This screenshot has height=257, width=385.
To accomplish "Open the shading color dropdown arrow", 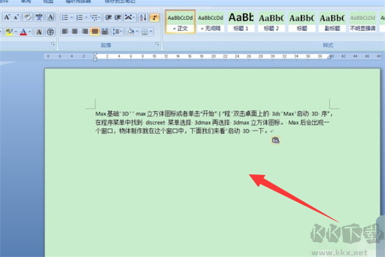I will pyautogui.click(x=137, y=31).
